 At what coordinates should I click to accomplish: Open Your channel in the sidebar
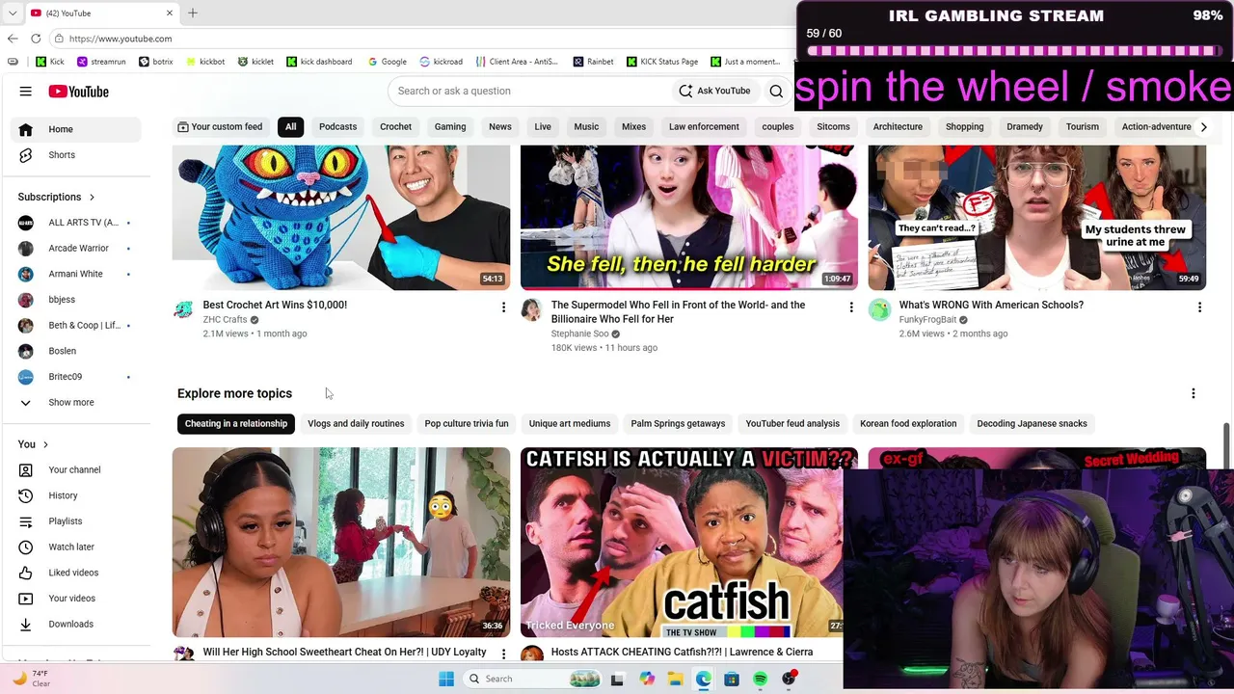(x=76, y=469)
